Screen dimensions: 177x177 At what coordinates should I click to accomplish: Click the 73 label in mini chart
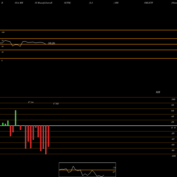tap(114, 168)
